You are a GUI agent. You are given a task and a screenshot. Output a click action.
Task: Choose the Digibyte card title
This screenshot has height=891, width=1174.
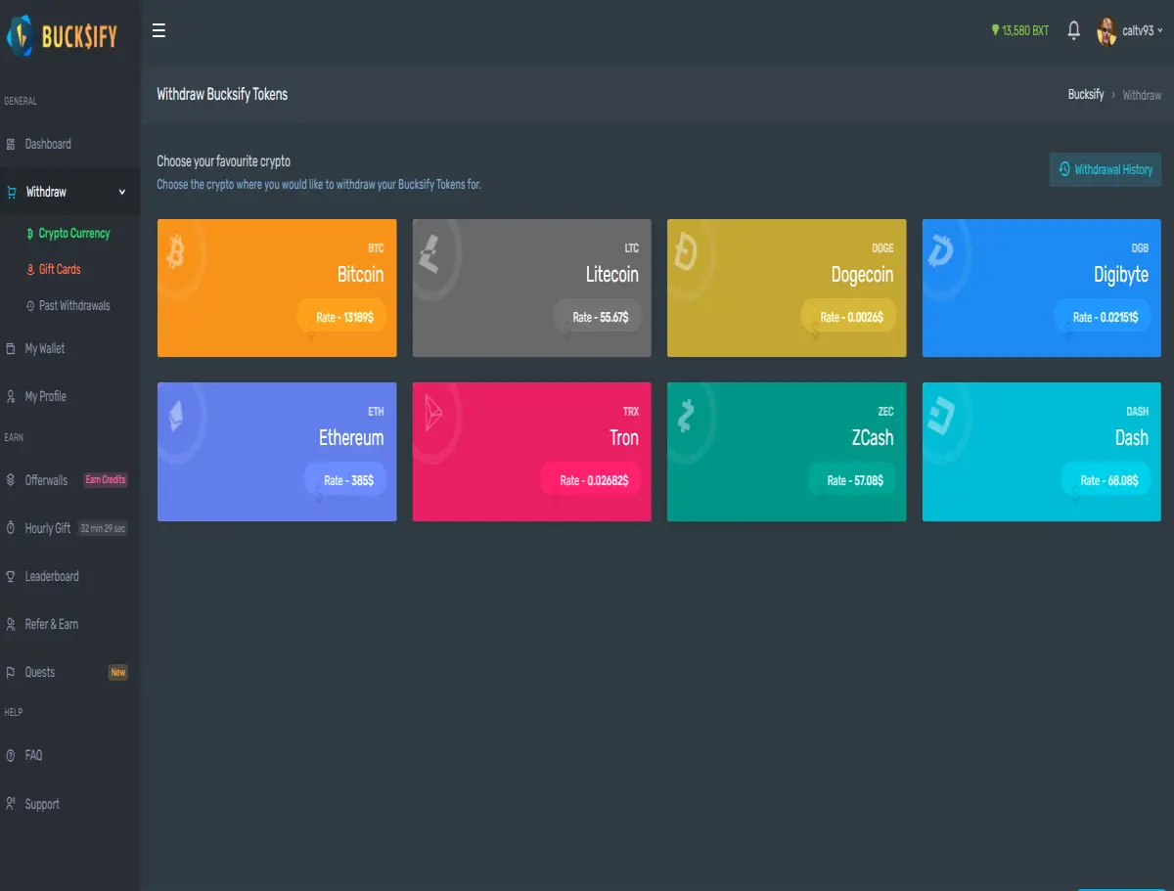1121,275
